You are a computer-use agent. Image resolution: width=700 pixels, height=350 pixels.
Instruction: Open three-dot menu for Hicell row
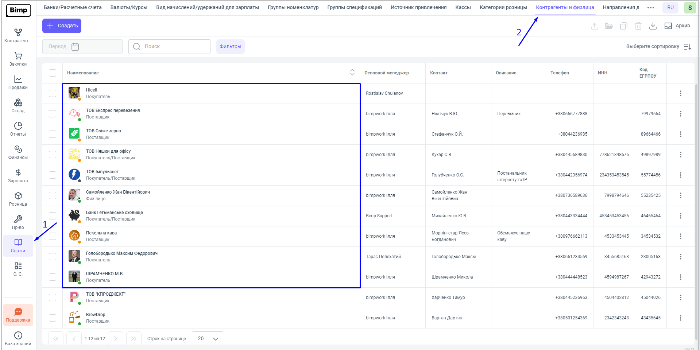[x=680, y=93]
